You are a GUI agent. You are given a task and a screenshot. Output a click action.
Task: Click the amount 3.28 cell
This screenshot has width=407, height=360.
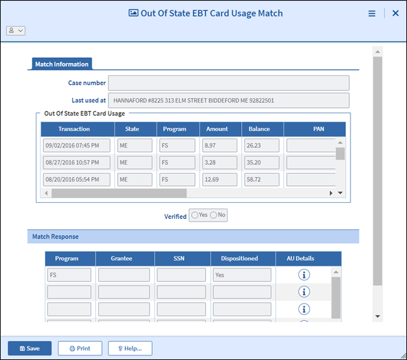tap(220, 162)
